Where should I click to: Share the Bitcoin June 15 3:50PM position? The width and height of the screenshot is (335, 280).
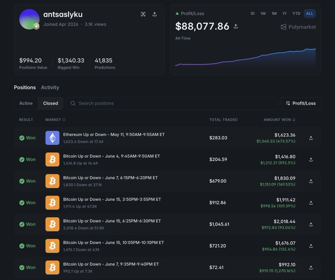pyautogui.click(x=311, y=203)
